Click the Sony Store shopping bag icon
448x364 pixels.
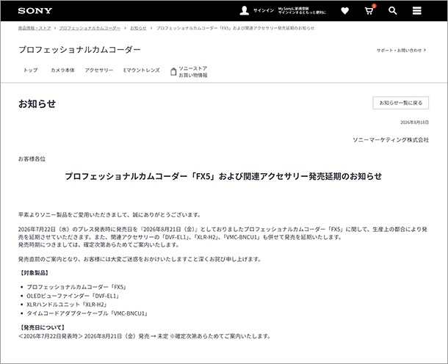173,72
